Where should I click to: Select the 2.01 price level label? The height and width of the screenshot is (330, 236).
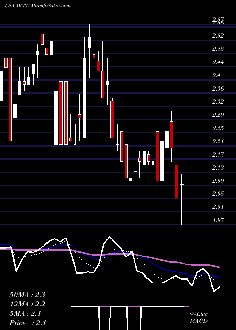click(218, 207)
